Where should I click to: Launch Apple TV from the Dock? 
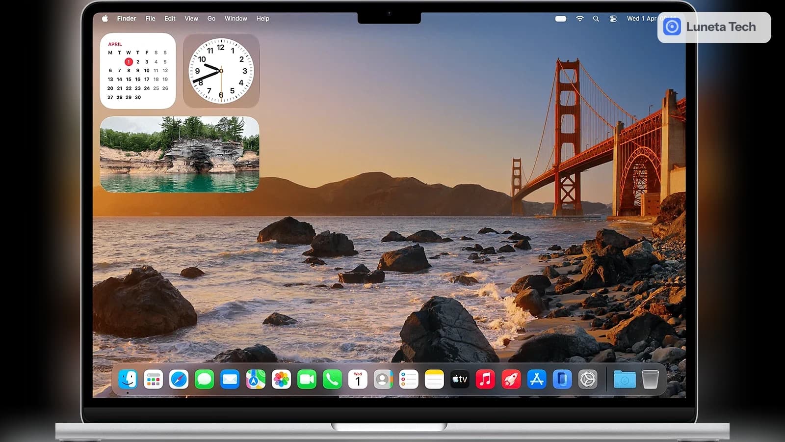click(460, 380)
